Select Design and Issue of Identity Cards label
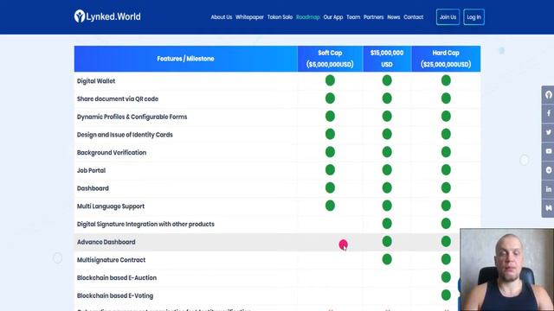 tap(125, 135)
